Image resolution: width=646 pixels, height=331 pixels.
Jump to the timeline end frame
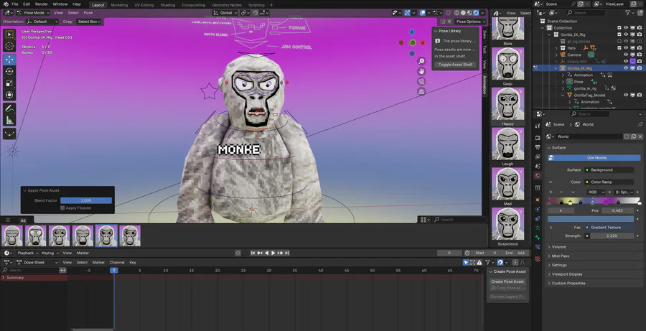(287, 253)
